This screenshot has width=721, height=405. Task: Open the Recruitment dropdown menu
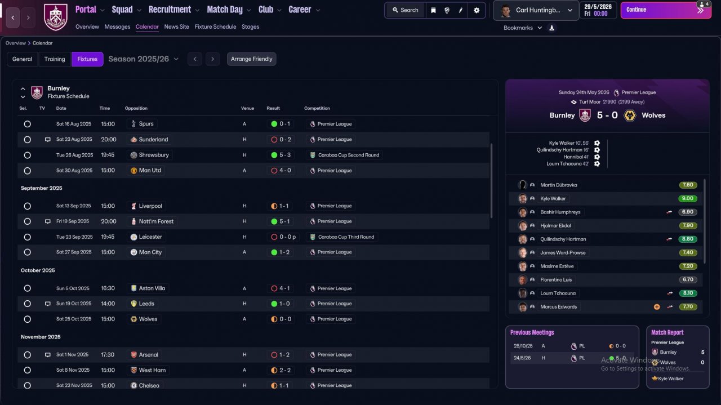coord(174,10)
